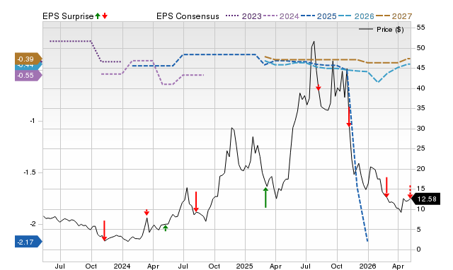Click the -1 EPS axis label

[x=32, y=121]
